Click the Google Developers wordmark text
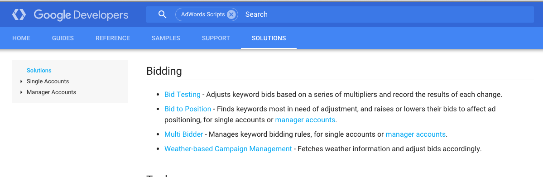This screenshot has height=177, width=543. tap(81, 15)
